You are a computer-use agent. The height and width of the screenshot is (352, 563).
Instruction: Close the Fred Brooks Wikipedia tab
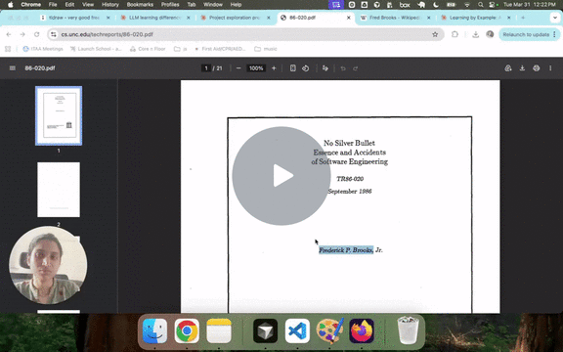click(x=428, y=18)
